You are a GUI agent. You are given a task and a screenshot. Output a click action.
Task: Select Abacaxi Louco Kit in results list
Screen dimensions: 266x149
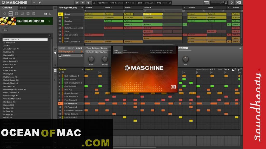click(x=25, y=39)
